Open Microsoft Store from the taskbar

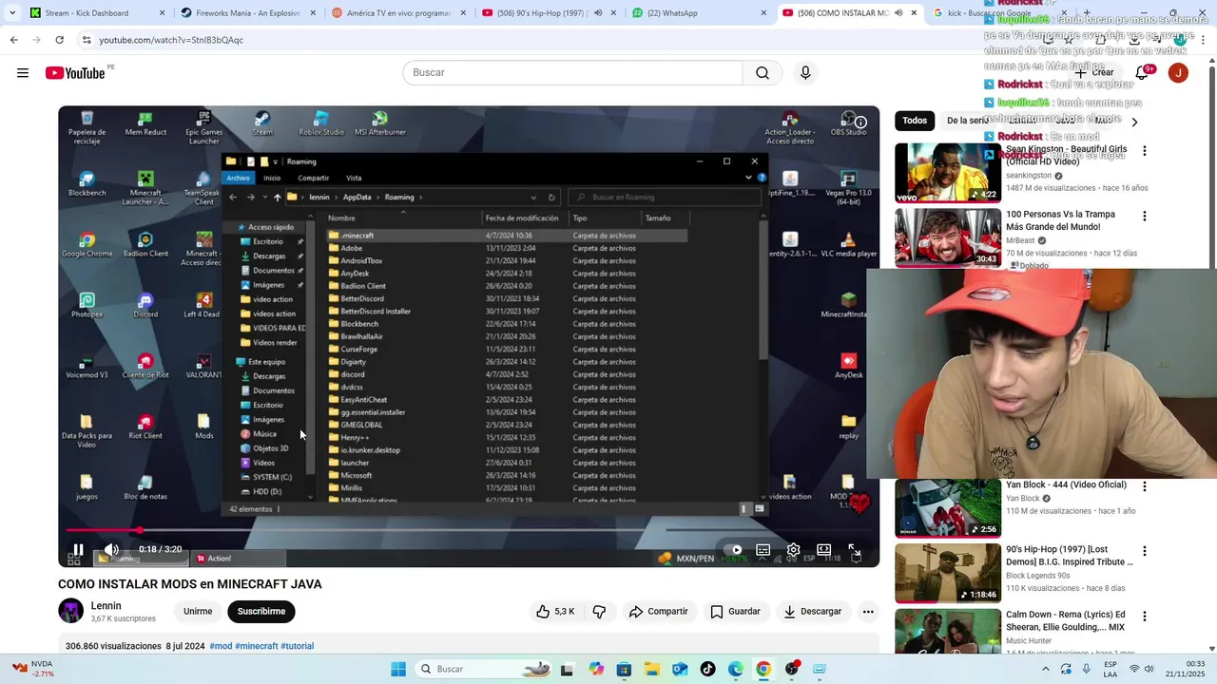pos(624,669)
